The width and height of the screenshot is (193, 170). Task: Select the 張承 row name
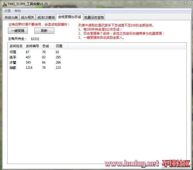tap(13, 57)
